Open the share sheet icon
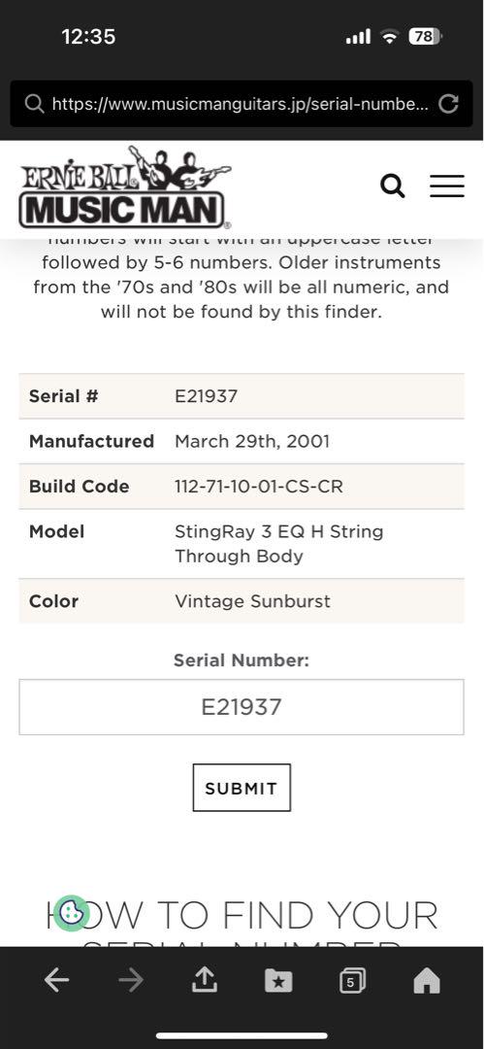This screenshot has height=1049, width=484. click(205, 980)
